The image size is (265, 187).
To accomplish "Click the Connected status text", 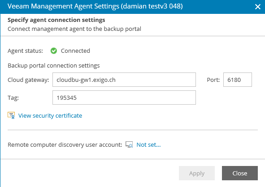I will coord(75,51).
